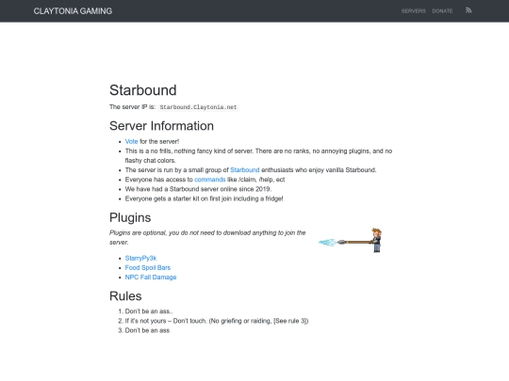The image size is (509, 381).
Task: Open the Servers menu item
Action: pos(413,11)
